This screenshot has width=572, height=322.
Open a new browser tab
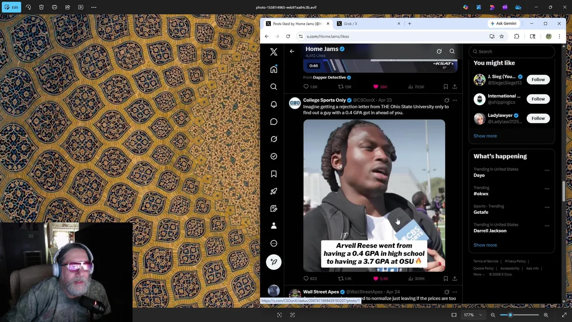(x=409, y=24)
